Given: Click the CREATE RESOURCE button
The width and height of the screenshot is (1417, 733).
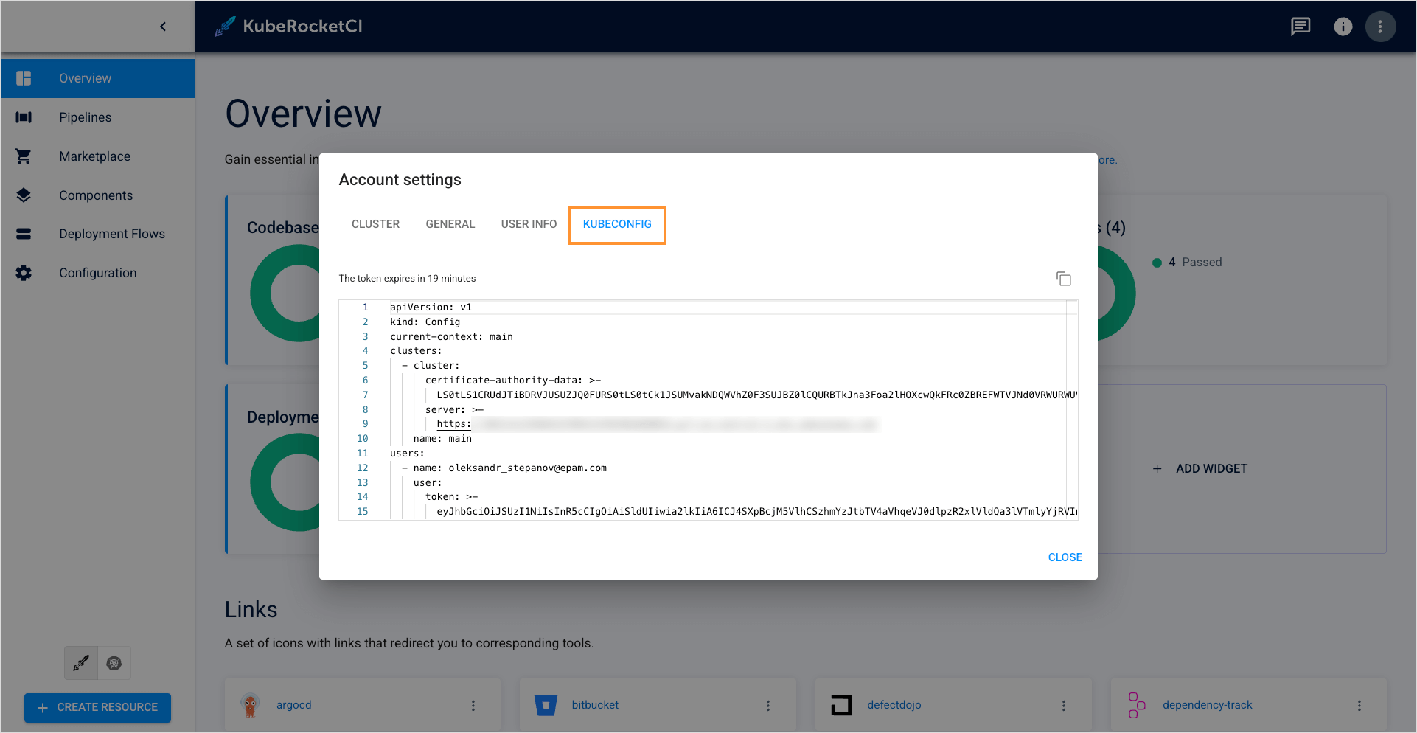Looking at the screenshot, I should click(97, 707).
